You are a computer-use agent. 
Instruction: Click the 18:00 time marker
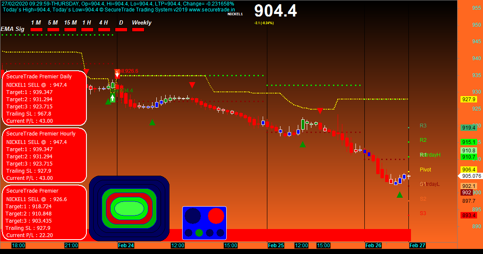pyautogui.click(x=18, y=246)
